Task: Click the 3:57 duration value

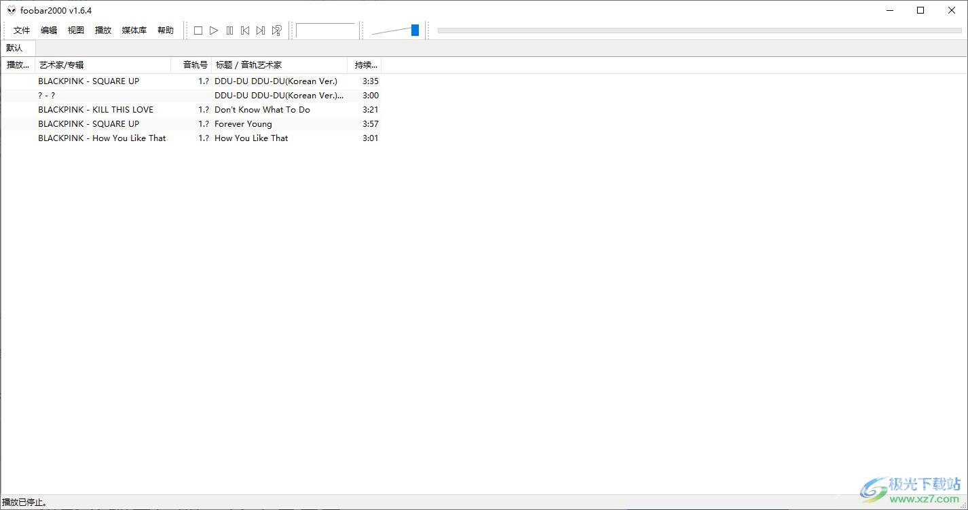Action: click(371, 124)
